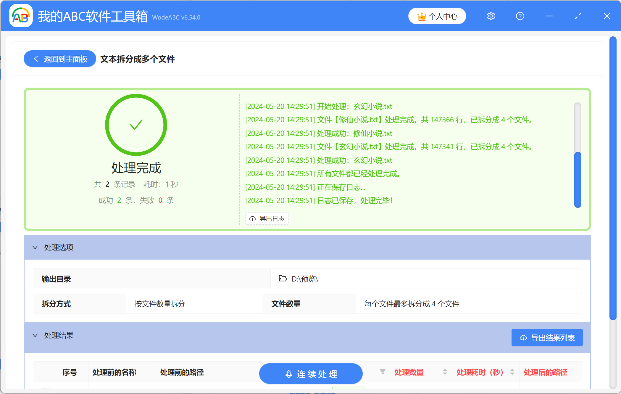Click the 导出日志 button
The width and height of the screenshot is (621, 394).
click(267, 218)
